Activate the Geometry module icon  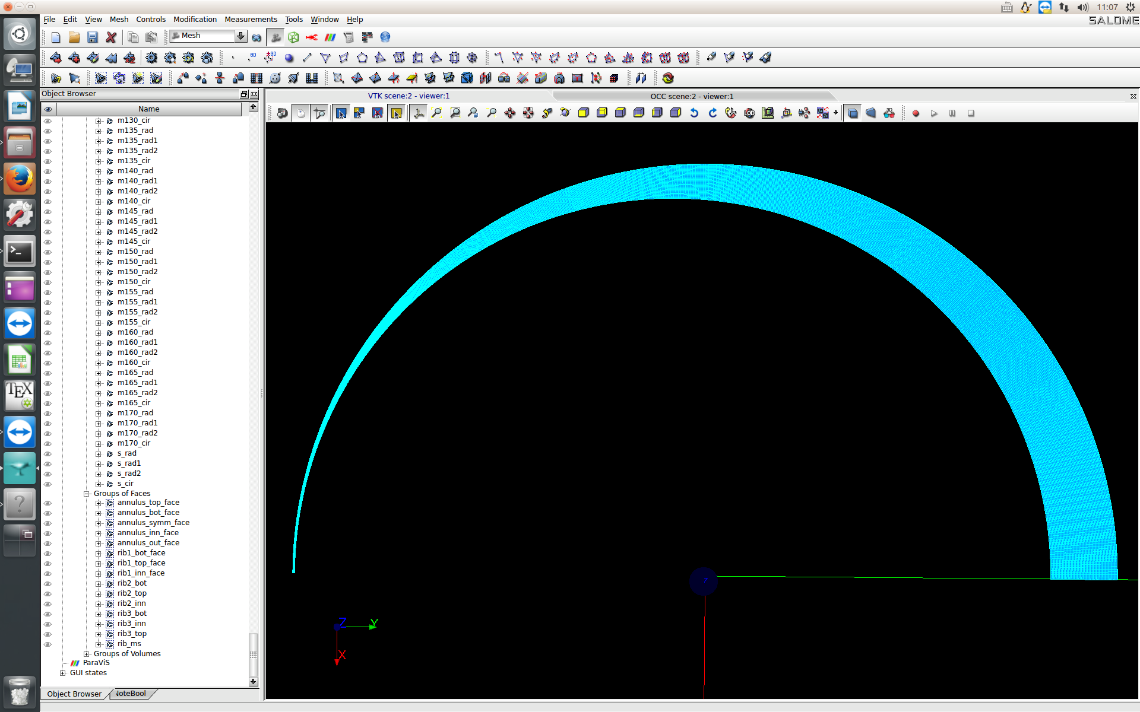point(293,37)
